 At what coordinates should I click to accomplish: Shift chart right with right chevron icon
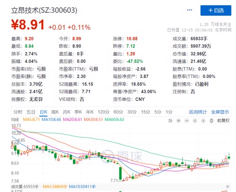click(203, 121)
